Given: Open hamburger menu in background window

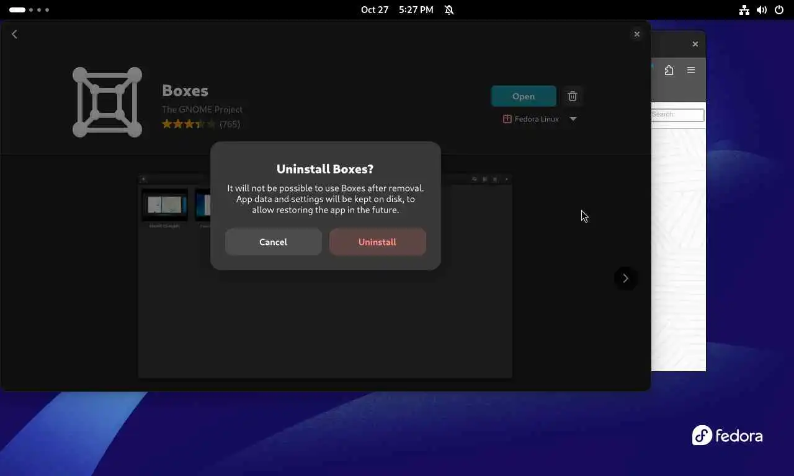Looking at the screenshot, I should pyautogui.click(x=691, y=70).
